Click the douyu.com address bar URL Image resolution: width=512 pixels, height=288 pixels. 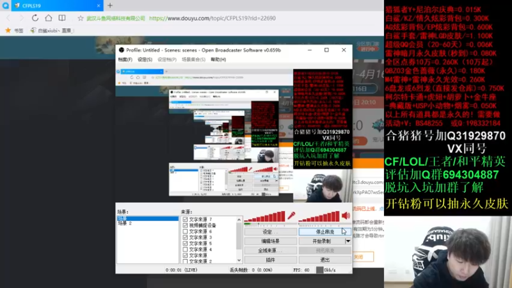click(212, 19)
